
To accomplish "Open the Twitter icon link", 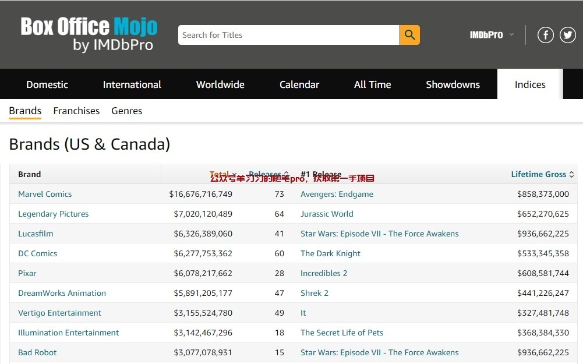I will (568, 35).
